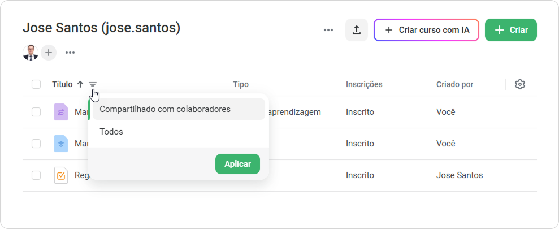Click the blue course file icon

coord(61,144)
